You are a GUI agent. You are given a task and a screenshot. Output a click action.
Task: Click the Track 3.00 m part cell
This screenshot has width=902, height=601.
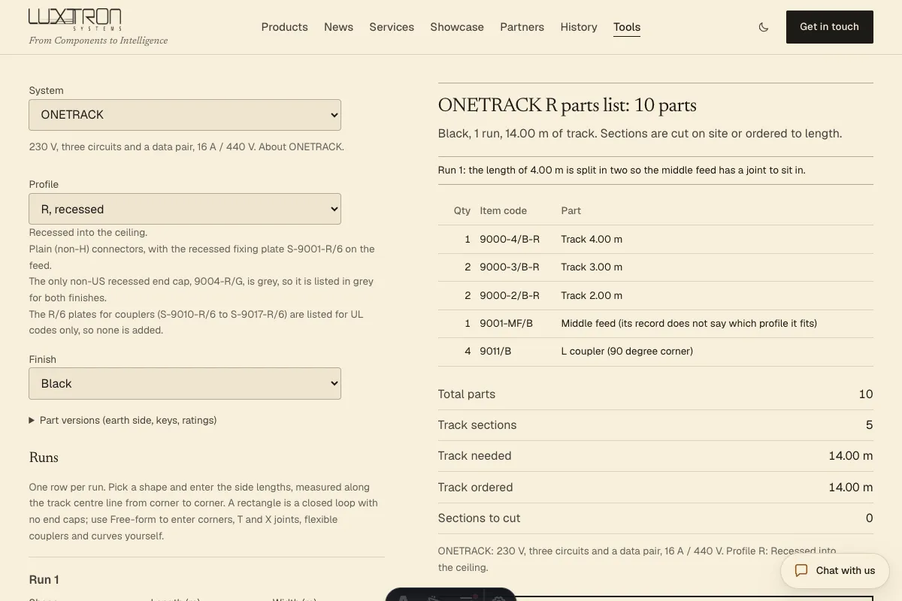[x=592, y=267]
